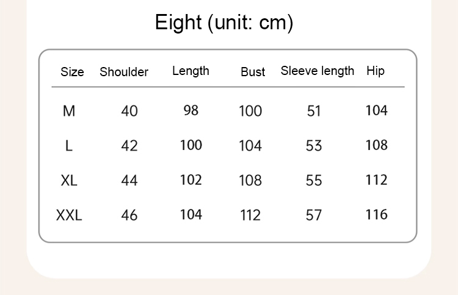
Task: Click the "Eight (unit: cm)" title
Action: click(x=224, y=23)
